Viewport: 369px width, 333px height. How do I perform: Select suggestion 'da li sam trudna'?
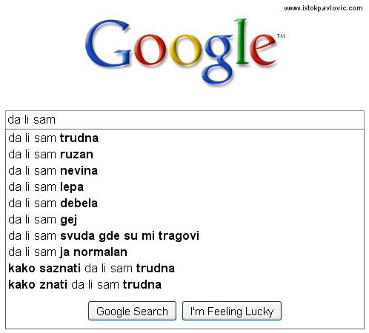(x=184, y=138)
